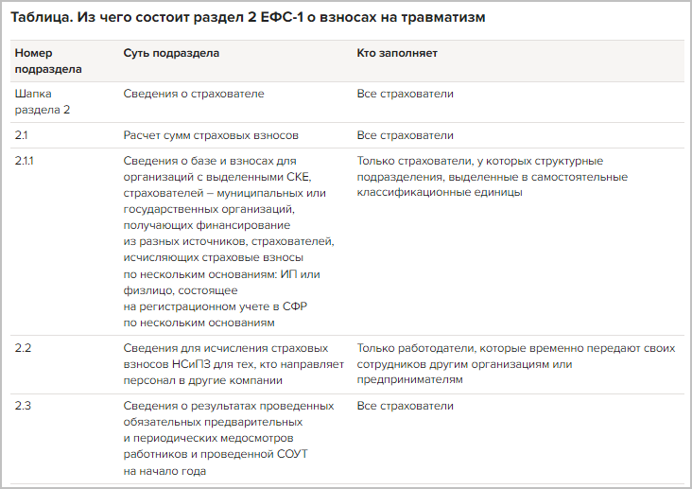Select the subsection number 2.1.1 cell
This screenshot has height=489, width=692.
point(25,161)
